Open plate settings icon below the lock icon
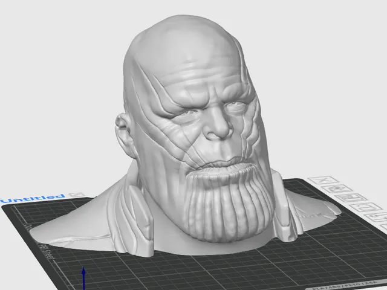 click(x=377, y=217)
